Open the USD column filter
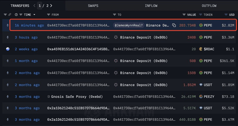The height and width of the screenshot is (126, 238). pyautogui.click(x=226, y=15)
